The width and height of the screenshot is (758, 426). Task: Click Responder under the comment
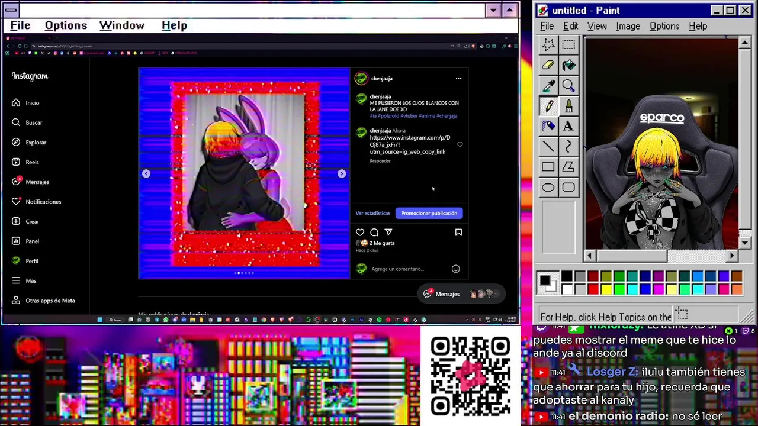click(380, 161)
